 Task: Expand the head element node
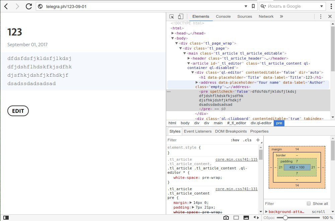pyautogui.click(x=173, y=33)
